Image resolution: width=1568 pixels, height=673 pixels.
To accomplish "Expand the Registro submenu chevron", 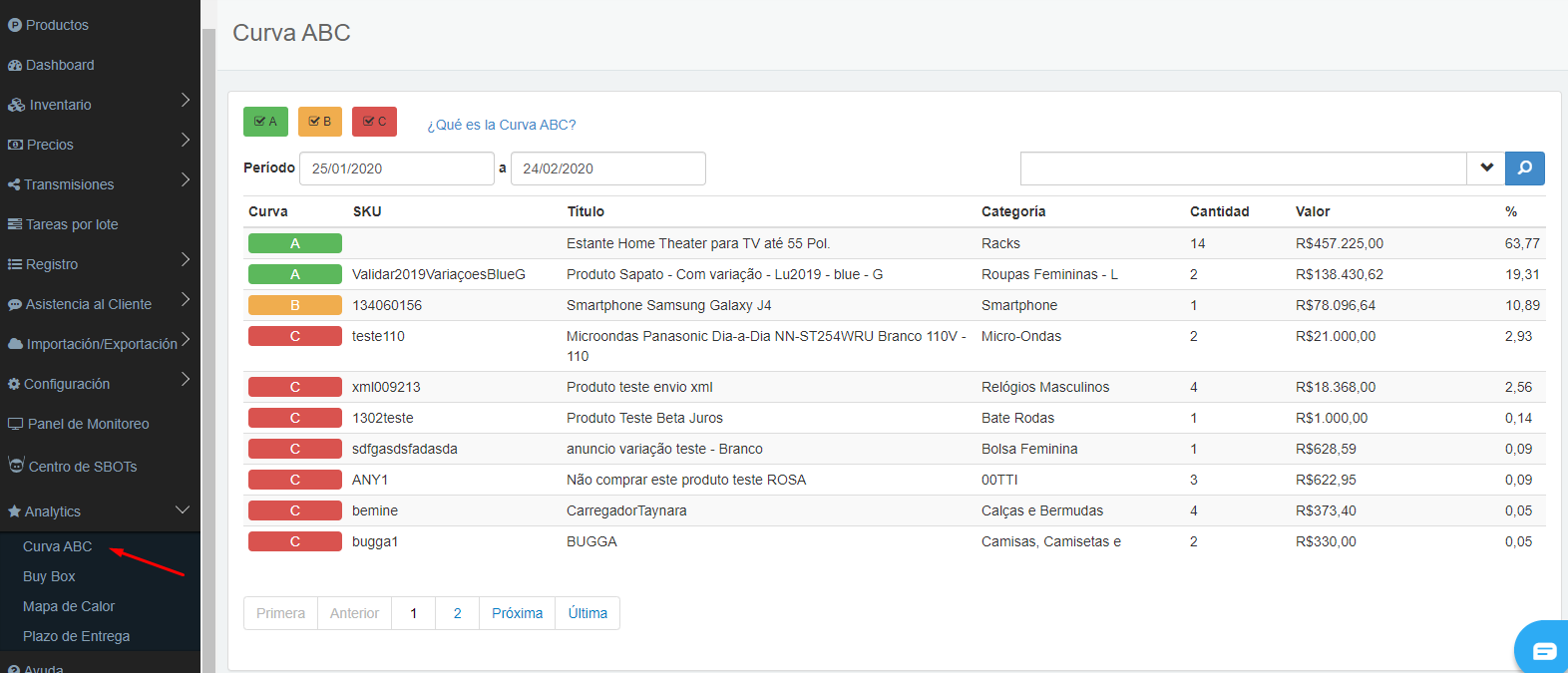I will point(186,259).
